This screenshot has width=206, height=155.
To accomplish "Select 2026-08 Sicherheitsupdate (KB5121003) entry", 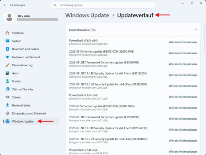I will 133,53.
